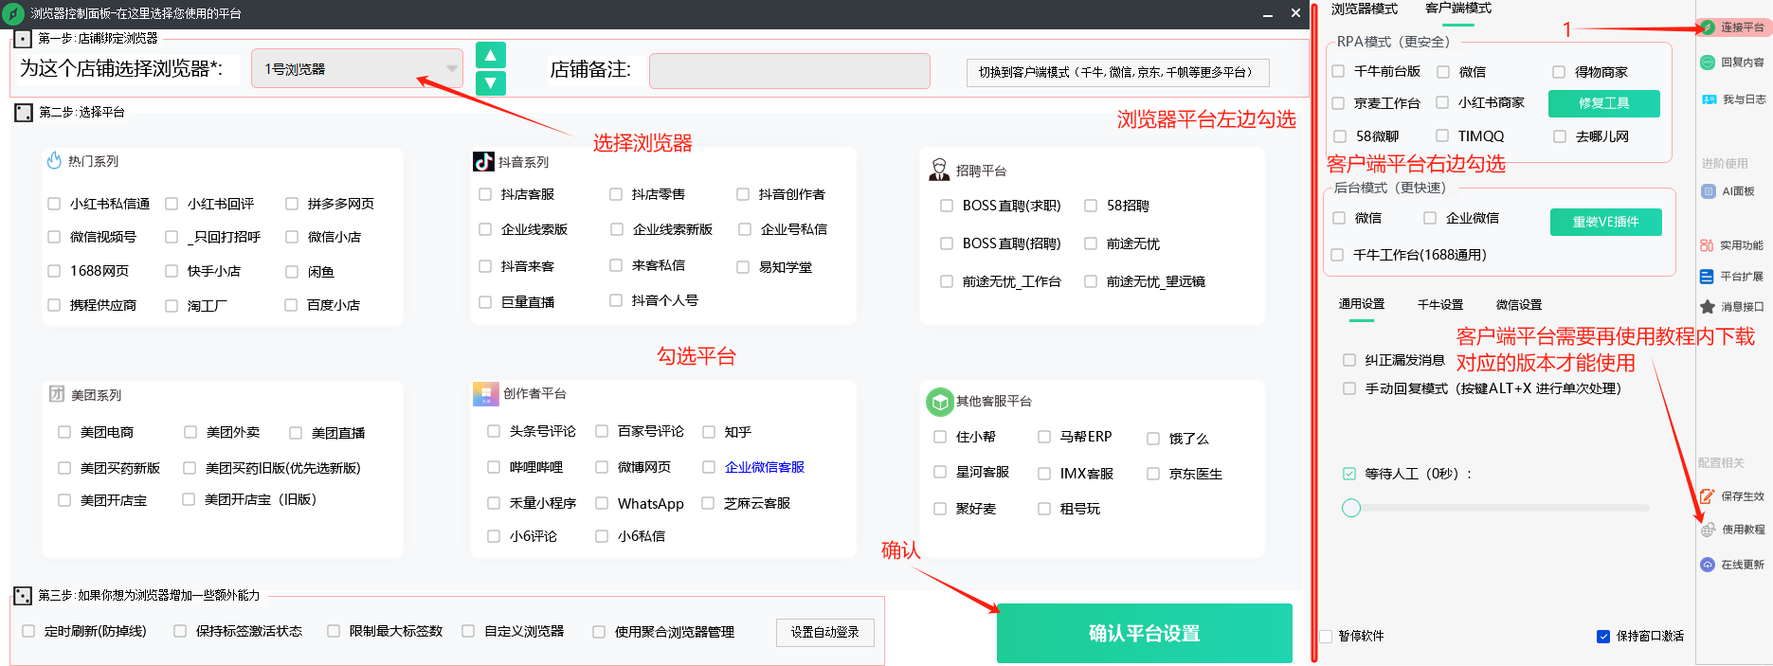Image resolution: width=1773 pixels, height=666 pixels.
Task: Click the flame icon beside 热门系列
Action: click(54, 161)
